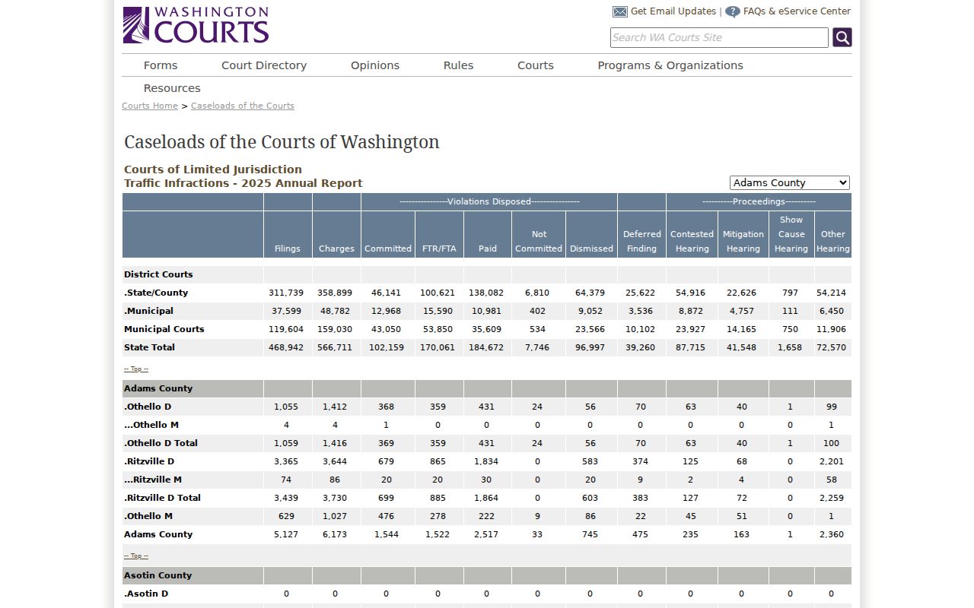974x608 pixels.
Task: Open the Opinions menu
Action: tap(375, 65)
